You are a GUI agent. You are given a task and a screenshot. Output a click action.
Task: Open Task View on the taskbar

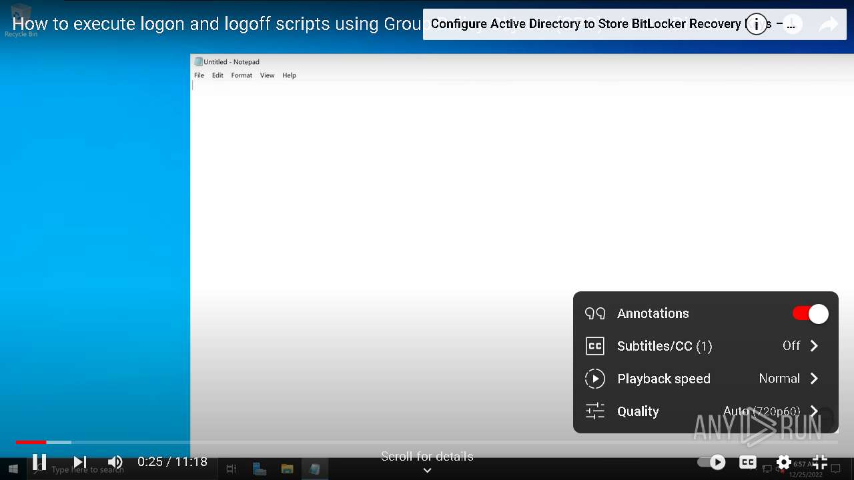click(232, 469)
